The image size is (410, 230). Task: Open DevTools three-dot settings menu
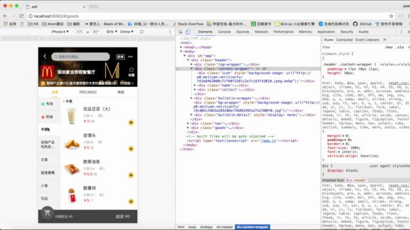coord(402,32)
